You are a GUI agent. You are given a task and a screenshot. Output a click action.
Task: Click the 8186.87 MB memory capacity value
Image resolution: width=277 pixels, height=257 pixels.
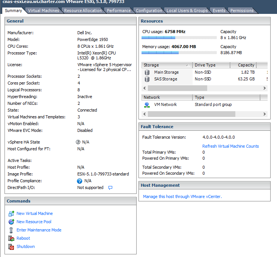(x=231, y=53)
